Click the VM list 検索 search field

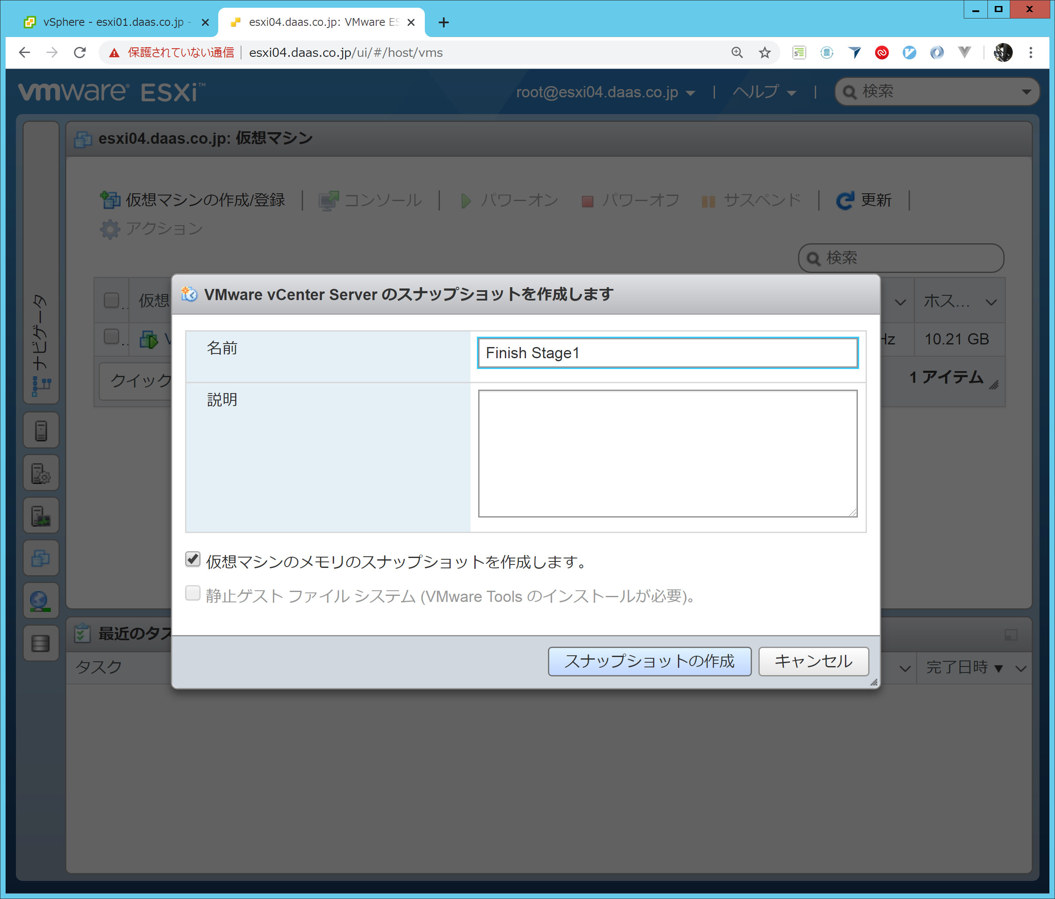(901, 258)
